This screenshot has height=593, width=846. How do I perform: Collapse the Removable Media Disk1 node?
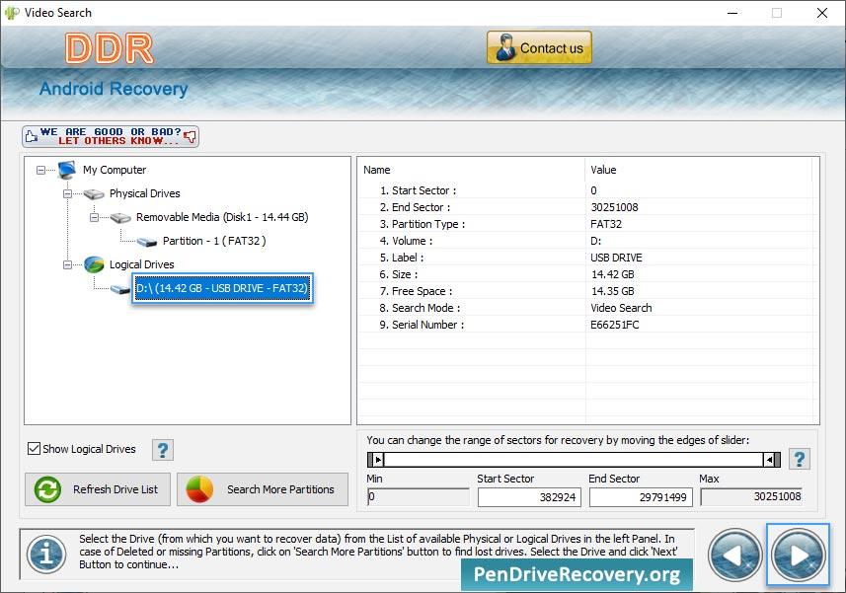95,217
